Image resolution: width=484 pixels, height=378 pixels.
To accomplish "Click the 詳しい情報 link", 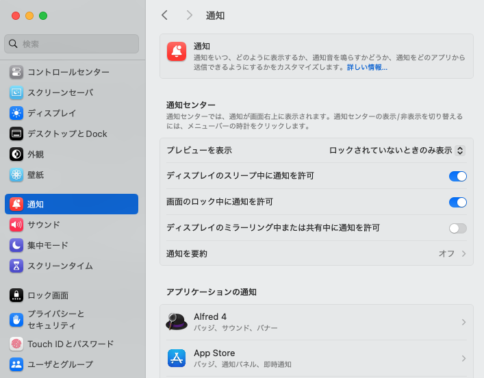I will click(x=367, y=67).
